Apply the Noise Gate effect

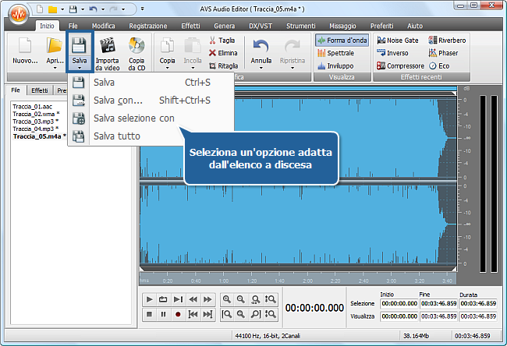[x=398, y=40]
